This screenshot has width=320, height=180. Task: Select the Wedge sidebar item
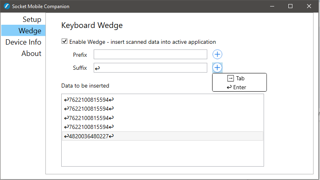pos(23,31)
